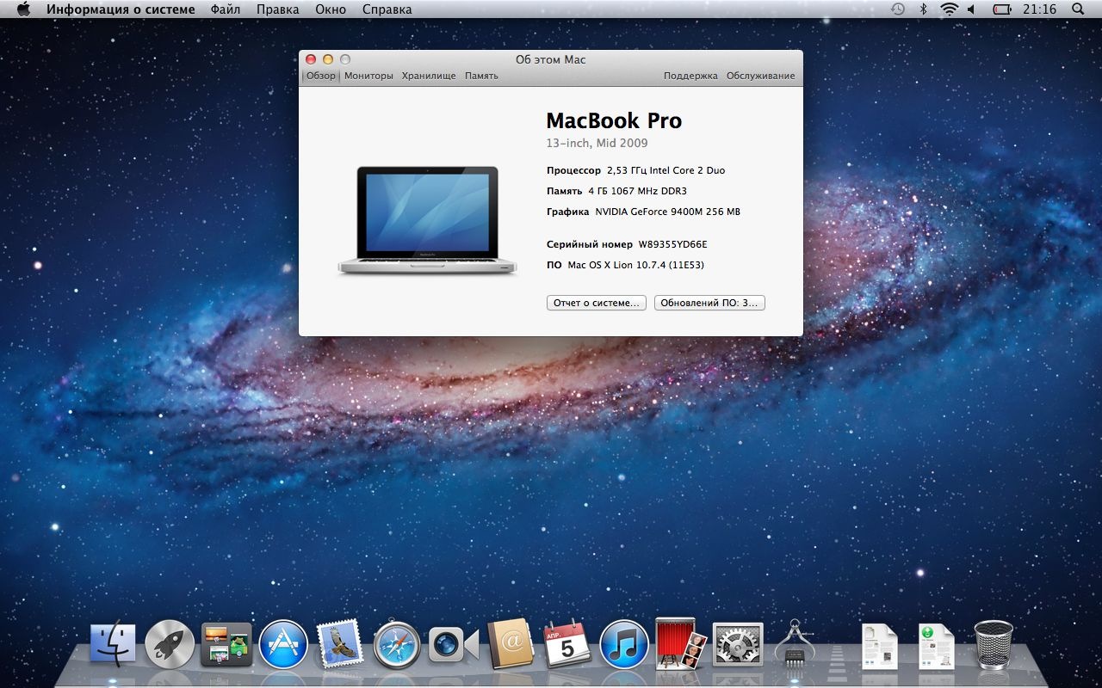
Task: Switch to the Хранилище tab
Action: pyautogui.click(x=429, y=76)
